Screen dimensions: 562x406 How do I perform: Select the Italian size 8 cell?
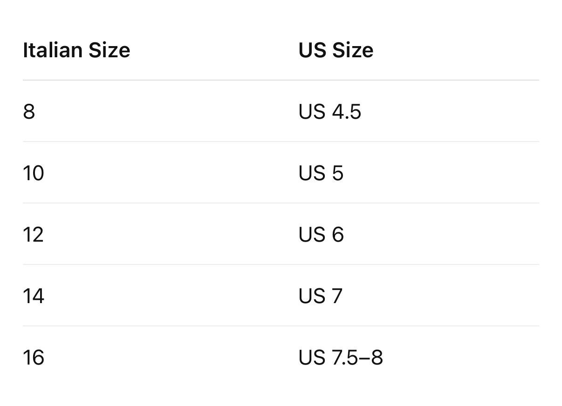coord(29,112)
